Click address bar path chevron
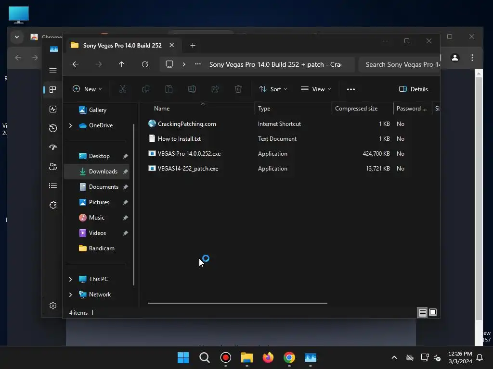 tap(184, 64)
